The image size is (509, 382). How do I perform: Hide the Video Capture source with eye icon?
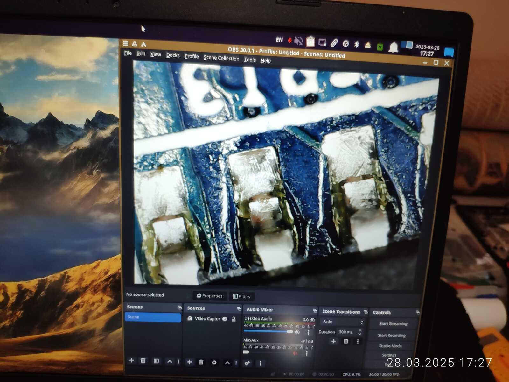pos(225,319)
